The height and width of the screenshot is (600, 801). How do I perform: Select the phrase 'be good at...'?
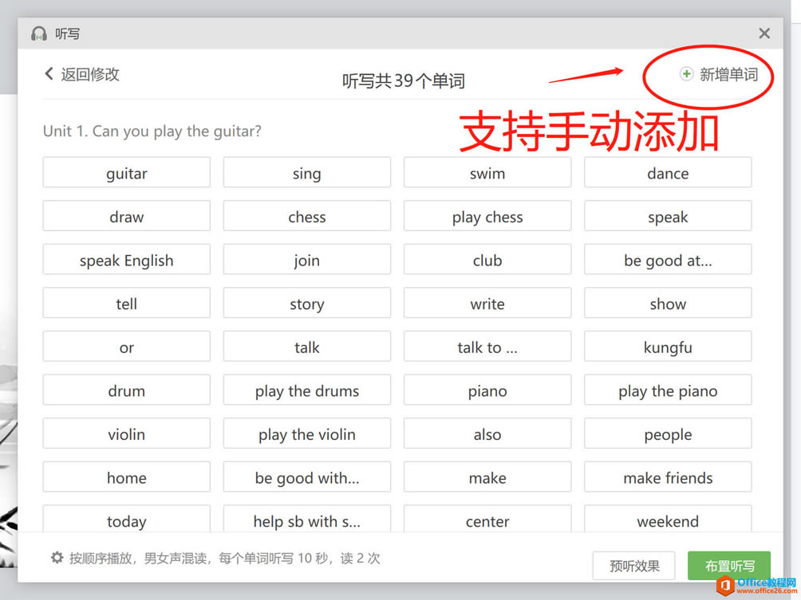[x=668, y=259]
